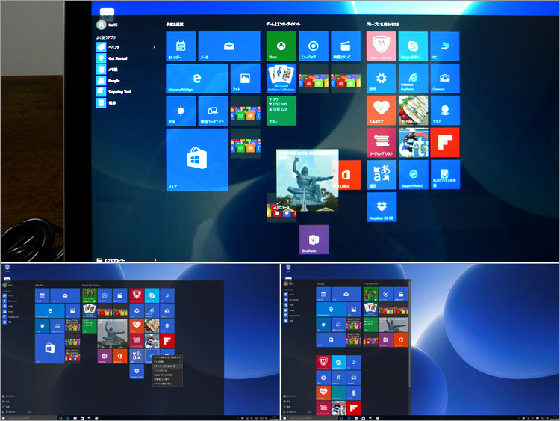Open the green マネー tile in top photo
Viewport: 560px width, 421px height.
click(x=281, y=111)
